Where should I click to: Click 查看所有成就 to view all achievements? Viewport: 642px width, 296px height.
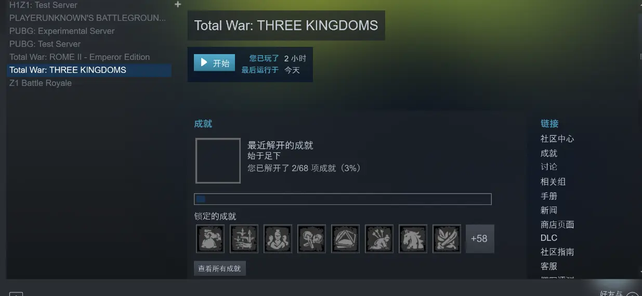pyautogui.click(x=219, y=268)
